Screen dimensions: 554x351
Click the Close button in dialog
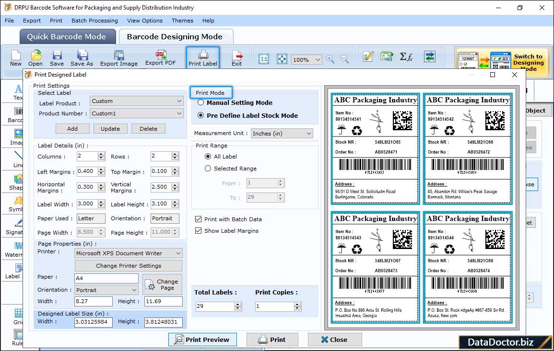click(x=335, y=340)
